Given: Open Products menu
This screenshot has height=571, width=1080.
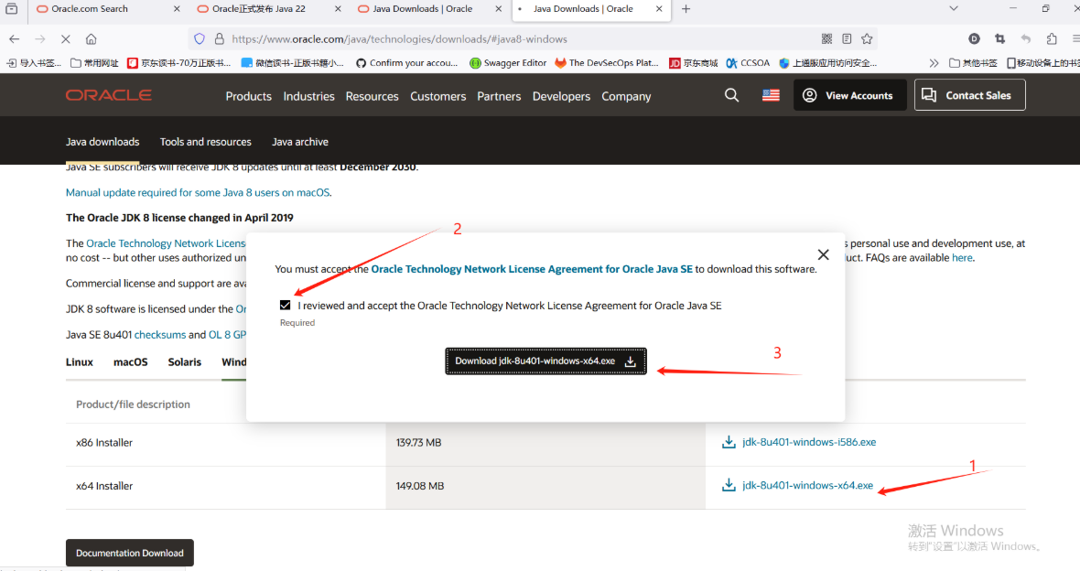Looking at the screenshot, I should 249,96.
